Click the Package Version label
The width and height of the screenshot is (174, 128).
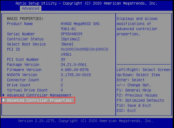(23, 65)
